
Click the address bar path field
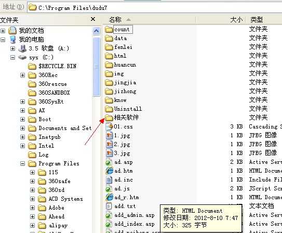(x=155, y=8)
